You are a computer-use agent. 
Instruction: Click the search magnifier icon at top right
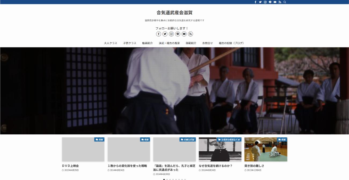(x=285, y=2)
